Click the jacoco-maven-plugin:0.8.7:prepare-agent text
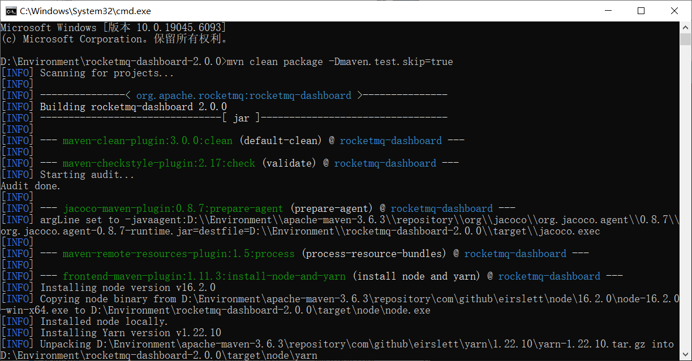Screen dimensions: 692x361 pos(173,208)
